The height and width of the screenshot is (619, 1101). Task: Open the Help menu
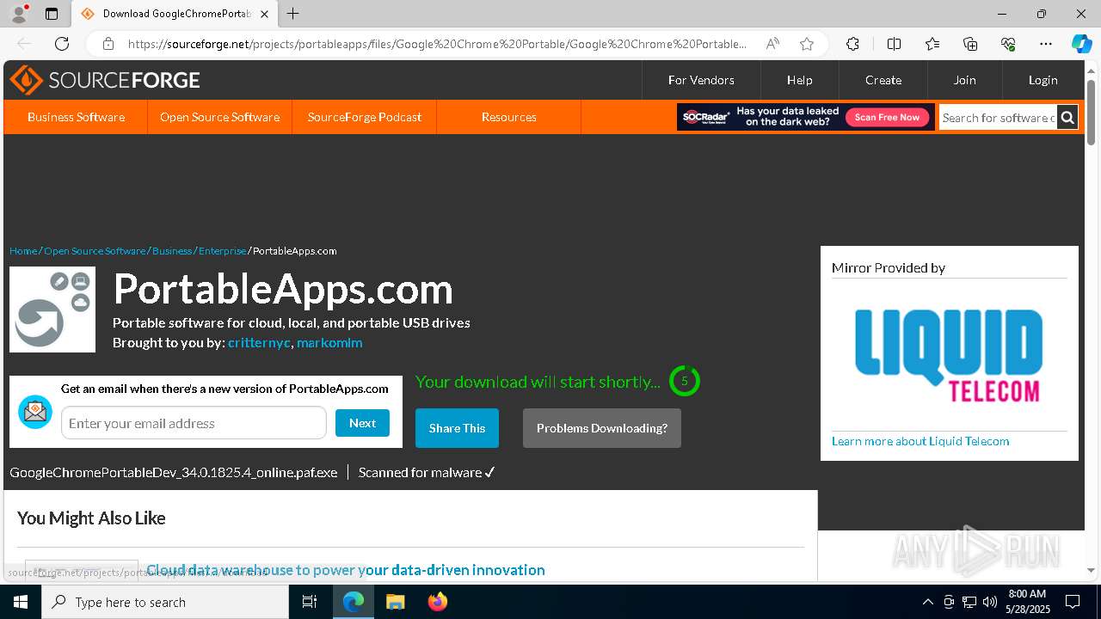tap(799, 80)
